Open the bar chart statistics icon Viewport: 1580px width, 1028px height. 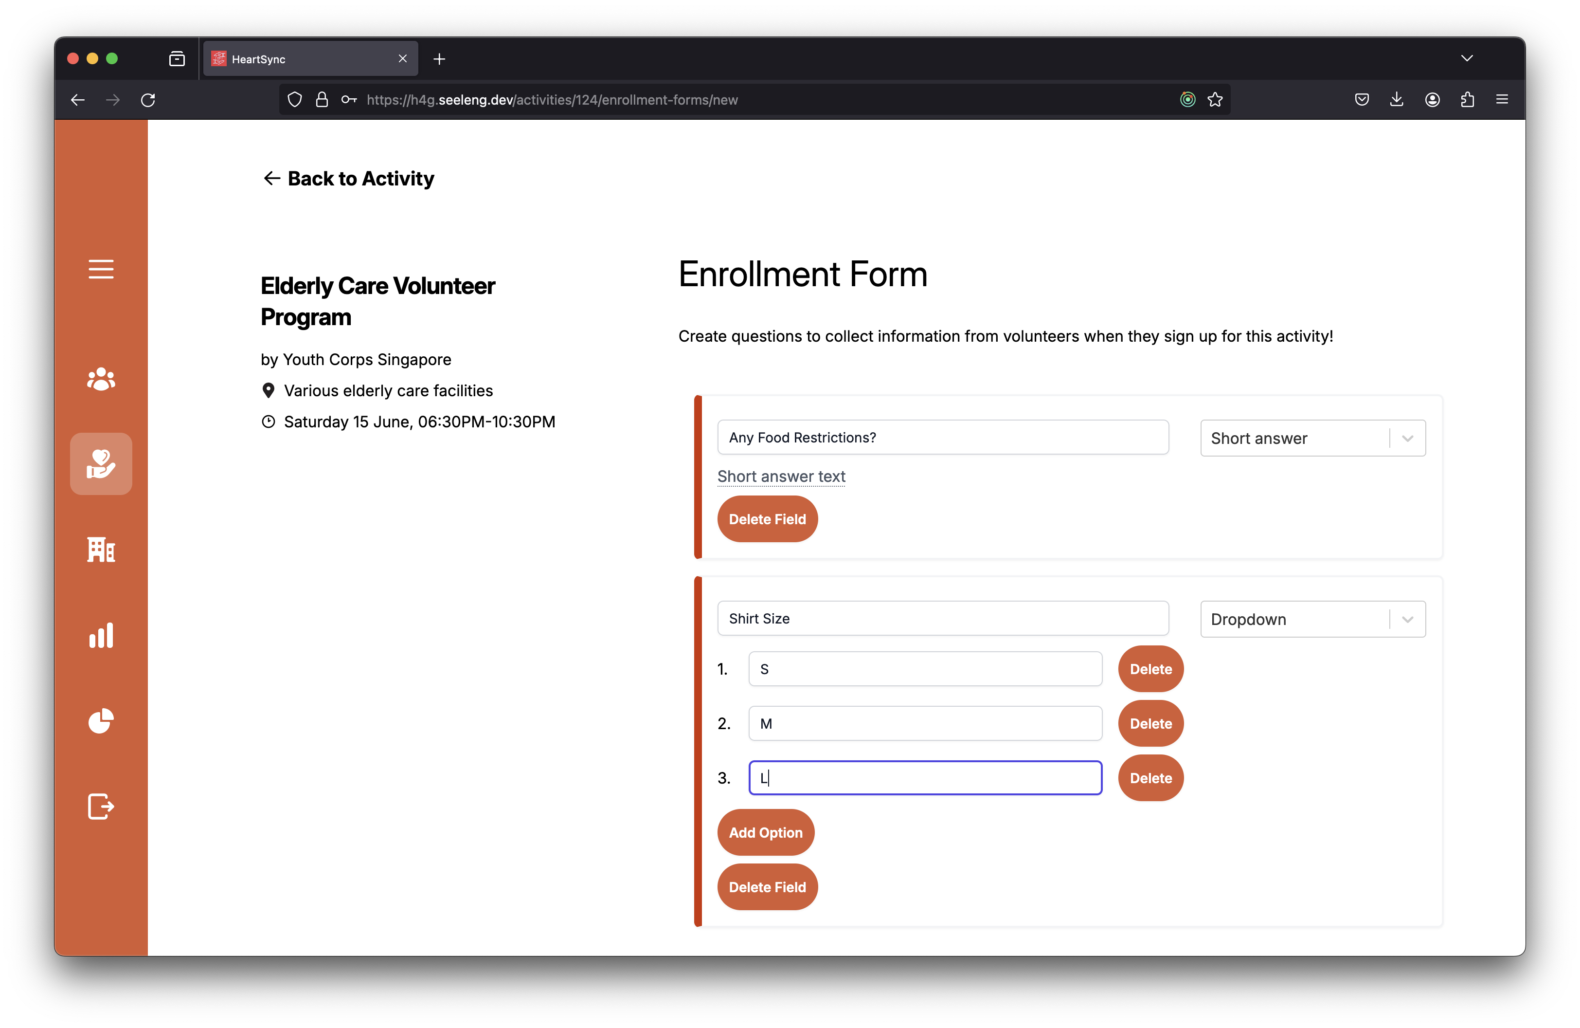[101, 636]
